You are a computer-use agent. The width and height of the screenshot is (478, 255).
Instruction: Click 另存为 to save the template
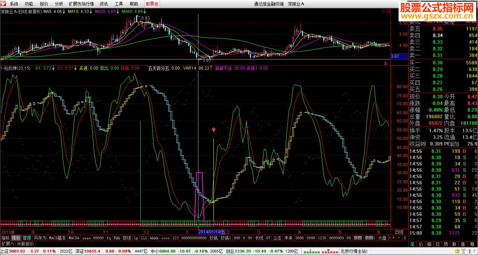tap(40, 238)
